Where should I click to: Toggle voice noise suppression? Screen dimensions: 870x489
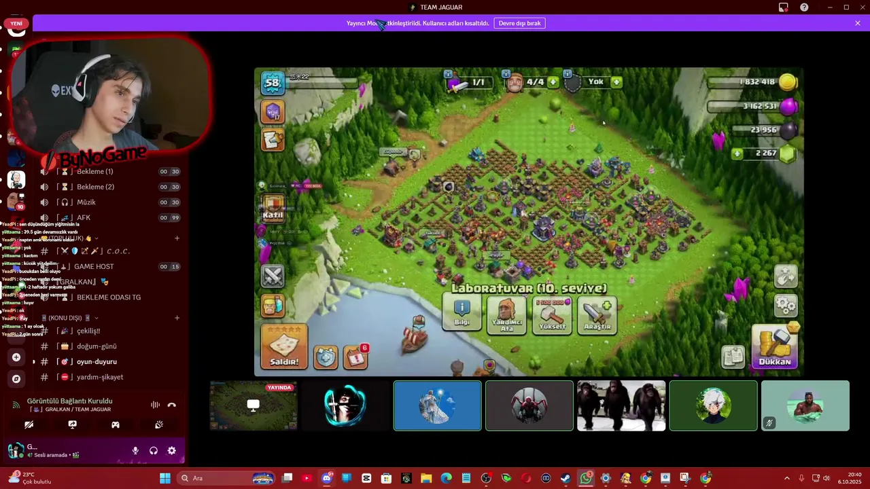point(155,405)
